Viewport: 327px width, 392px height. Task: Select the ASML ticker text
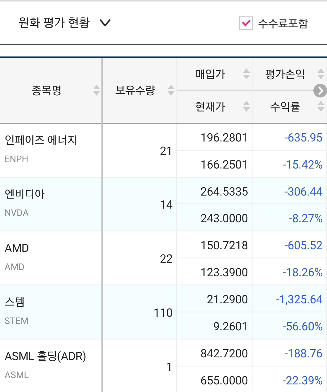point(17,375)
